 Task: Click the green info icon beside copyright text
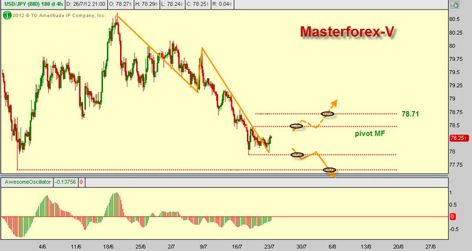coord(7,15)
